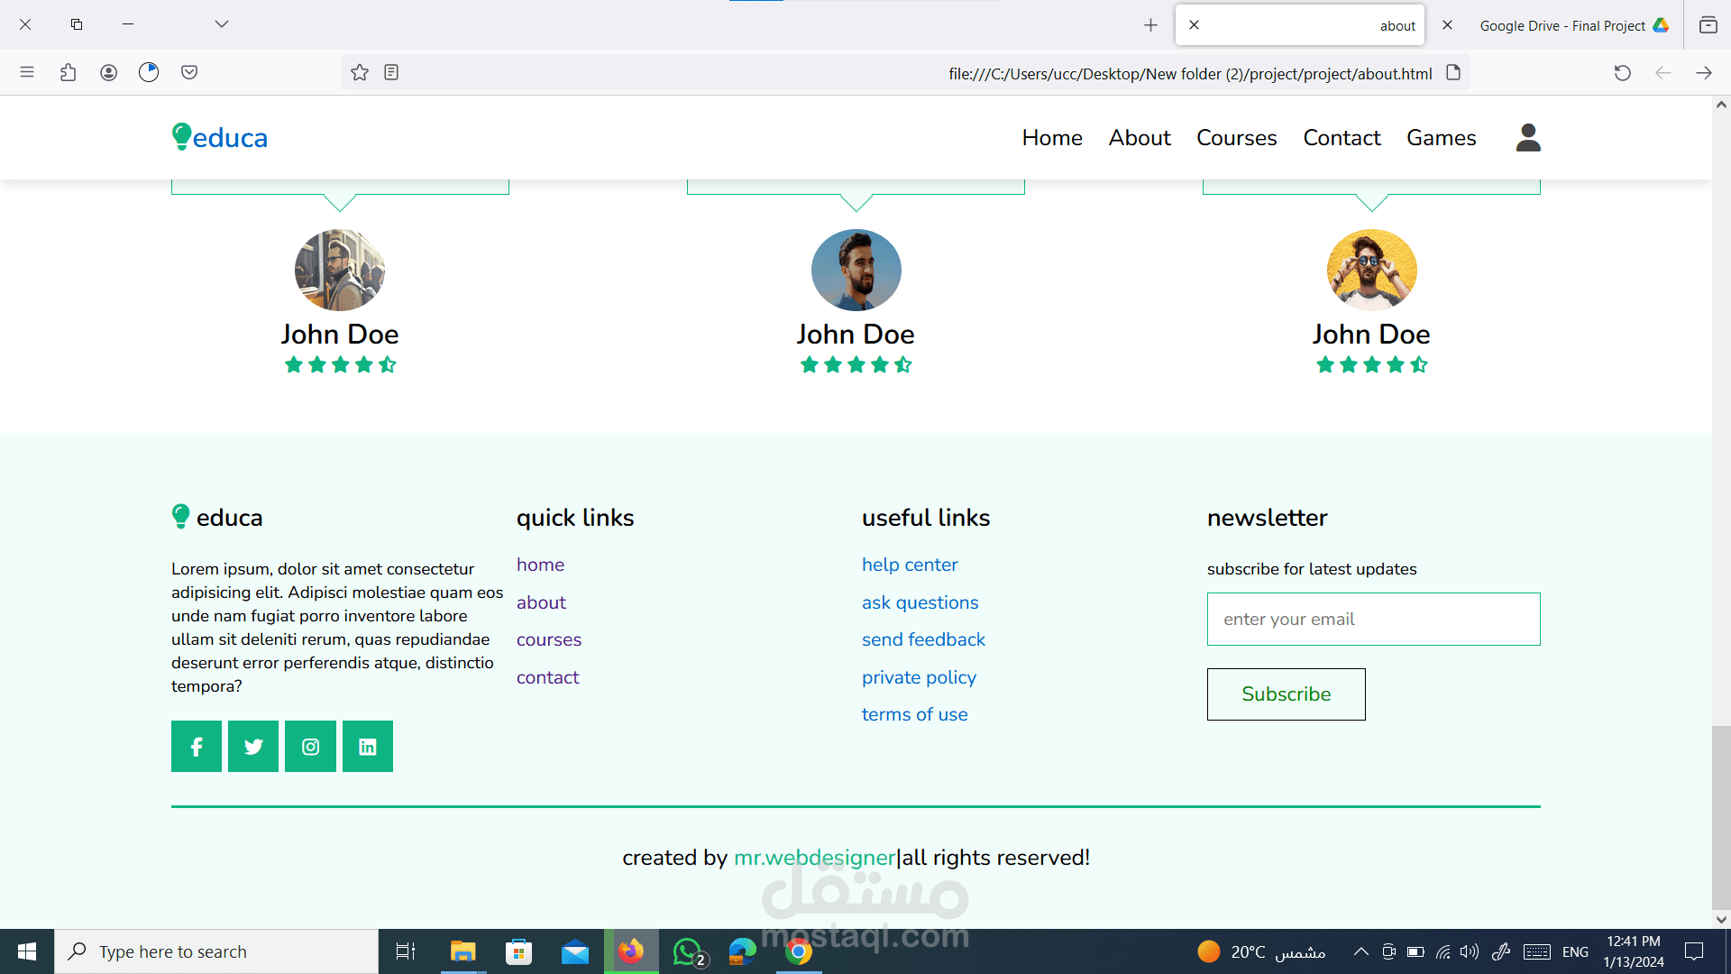Click the Subscribe button

[x=1286, y=694]
